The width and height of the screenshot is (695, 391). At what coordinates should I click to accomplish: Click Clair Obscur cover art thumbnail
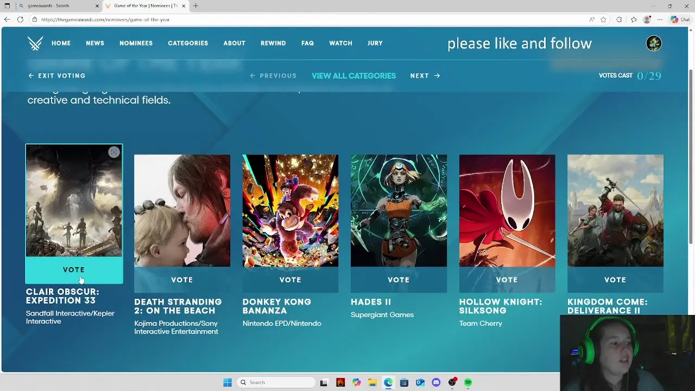pyautogui.click(x=74, y=201)
